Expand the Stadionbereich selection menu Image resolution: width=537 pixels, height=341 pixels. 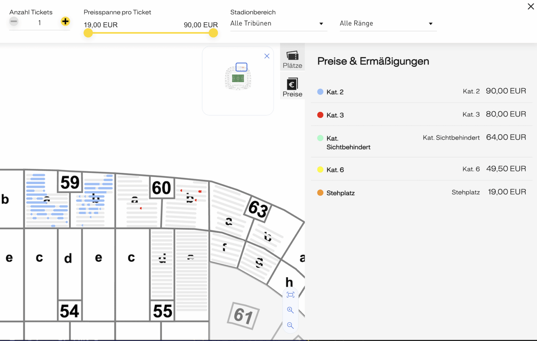pyautogui.click(x=321, y=23)
